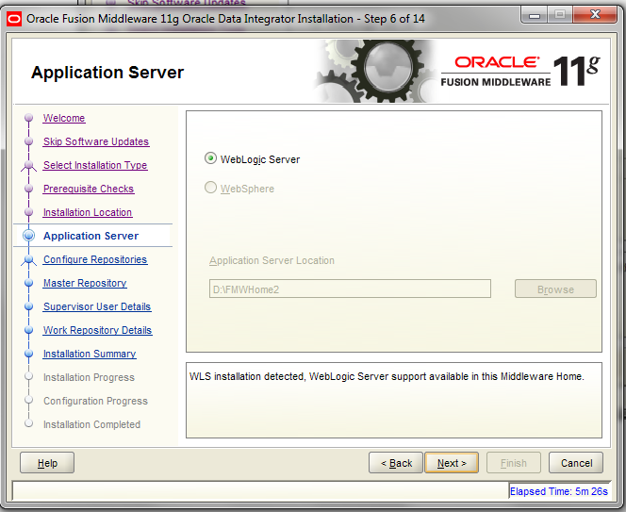Open the Prerequisite Checks step

[x=89, y=189]
